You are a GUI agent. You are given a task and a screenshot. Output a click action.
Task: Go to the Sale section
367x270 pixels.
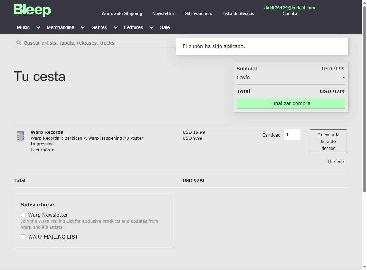165,27
